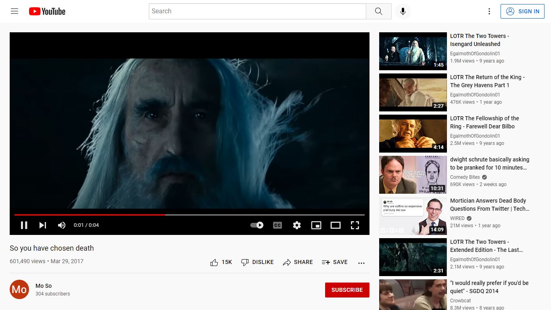Open Mortician Answers WIRED thumbnail
The width and height of the screenshot is (551, 310).
413,216
